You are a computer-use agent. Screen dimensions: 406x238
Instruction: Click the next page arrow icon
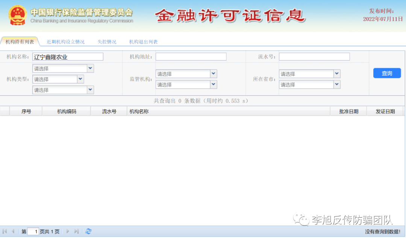[x=68, y=232]
